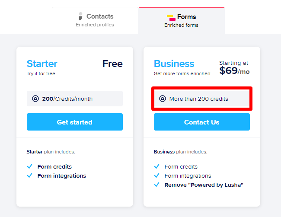The image size is (281, 217).
Task: Click checkmark next to Starter Form integrations
Action: coord(29,176)
